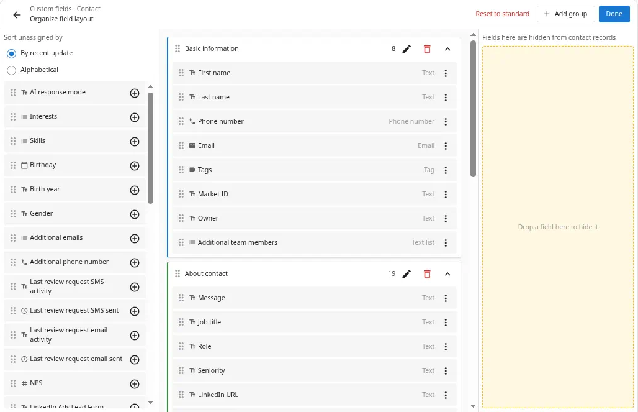Open options menu for First name
Image resolution: width=638 pixels, height=412 pixels.
pos(446,73)
